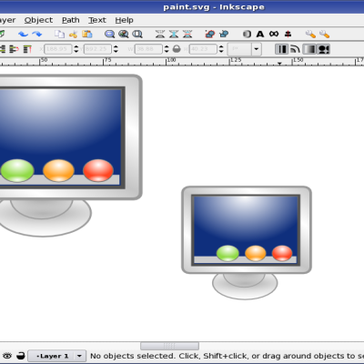Click the Ungroup objects icon
Viewport: 364px width, 364px height.
click(x=224, y=34)
